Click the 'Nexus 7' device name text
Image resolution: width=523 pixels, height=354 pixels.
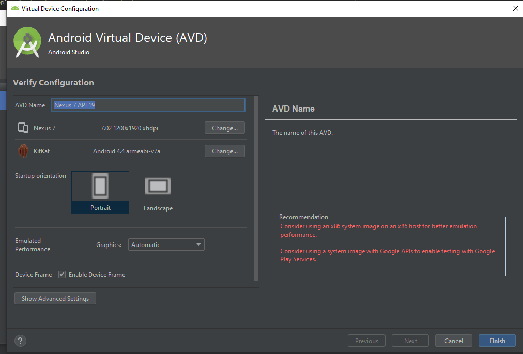point(44,128)
